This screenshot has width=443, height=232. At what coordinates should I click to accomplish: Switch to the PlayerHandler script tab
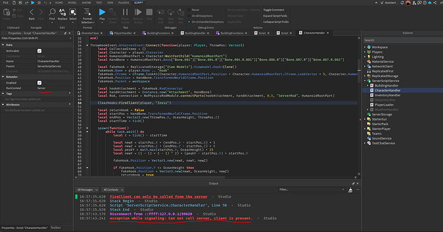pyautogui.click(x=123, y=33)
